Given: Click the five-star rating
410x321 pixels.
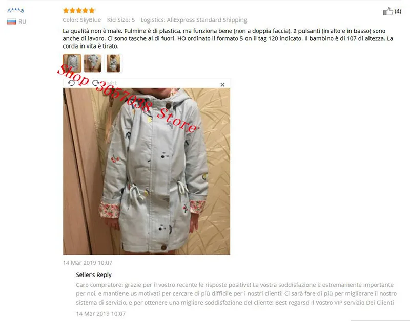Looking at the screenshot, I should coord(79,10).
